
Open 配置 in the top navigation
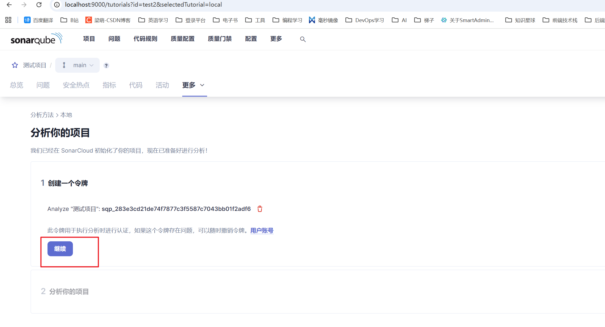pyautogui.click(x=251, y=39)
